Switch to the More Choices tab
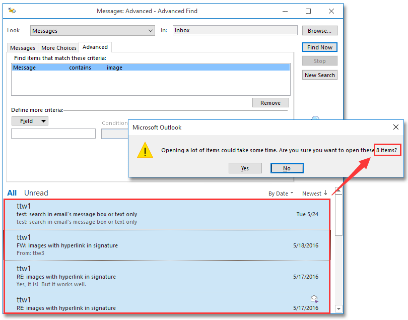This screenshot has width=408, height=320. [58, 47]
